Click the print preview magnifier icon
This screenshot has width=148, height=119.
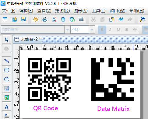pyautogui.click(x=54, y=19)
